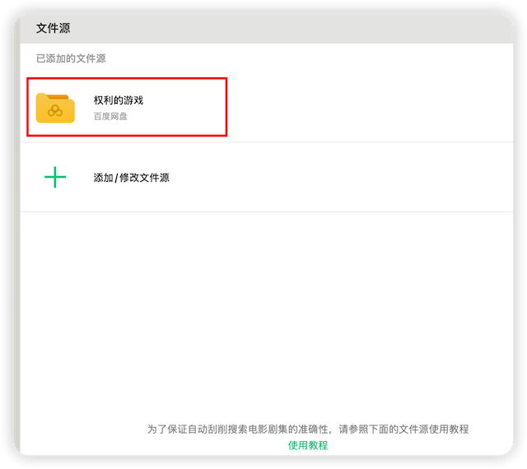Click the divider line below 添加/修改文件源
This screenshot has width=527, height=469.
(x=263, y=211)
